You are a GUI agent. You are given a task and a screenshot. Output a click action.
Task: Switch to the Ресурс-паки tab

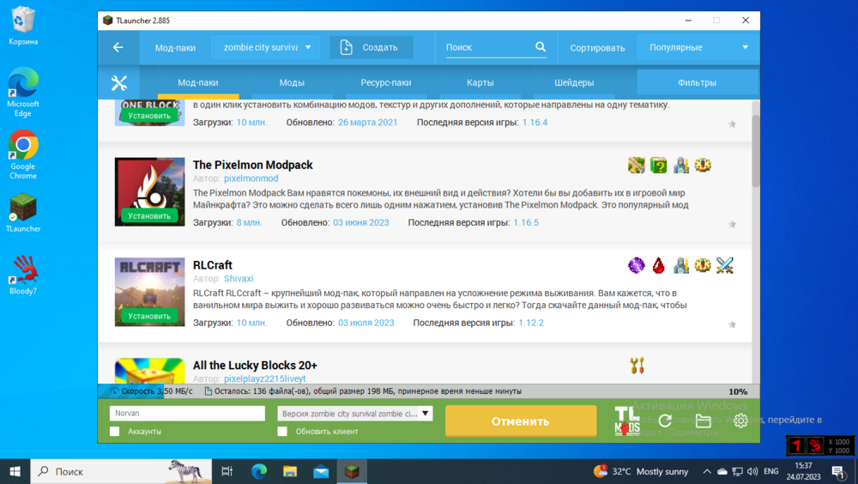[386, 82]
